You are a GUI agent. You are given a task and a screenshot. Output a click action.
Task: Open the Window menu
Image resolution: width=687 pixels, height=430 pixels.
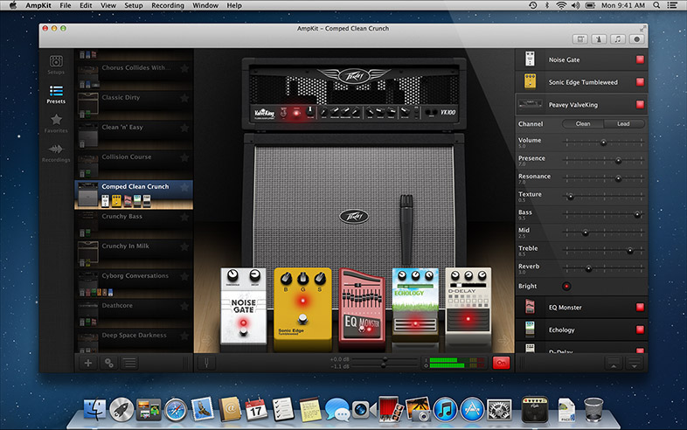coord(205,5)
